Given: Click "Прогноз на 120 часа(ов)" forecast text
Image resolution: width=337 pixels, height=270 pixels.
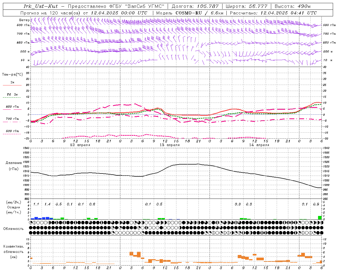Looking at the screenshot, I should point(51,13).
